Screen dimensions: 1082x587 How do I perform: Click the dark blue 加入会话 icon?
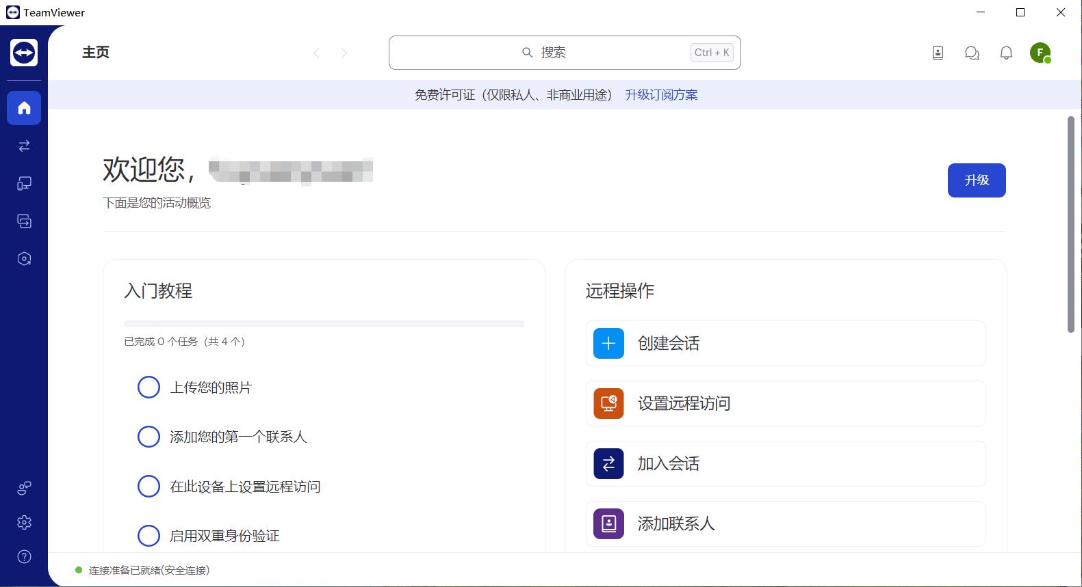[608, 463]
